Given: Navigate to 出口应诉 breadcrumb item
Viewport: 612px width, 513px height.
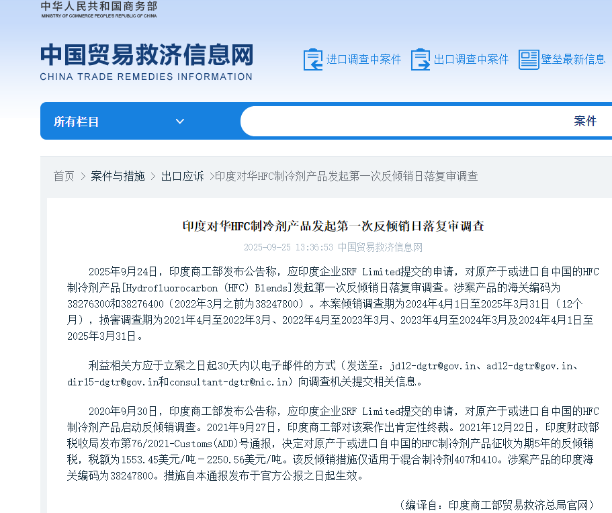Looking at the screenshot, I should tap(182, 176).
